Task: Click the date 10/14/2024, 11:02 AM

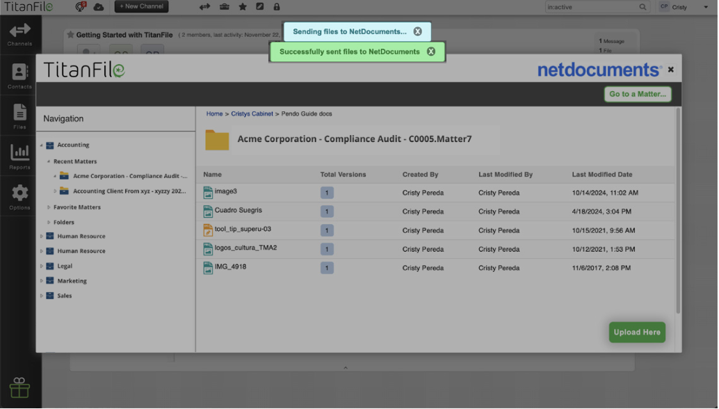Action: pyautogui.click(x=605, y=193)
